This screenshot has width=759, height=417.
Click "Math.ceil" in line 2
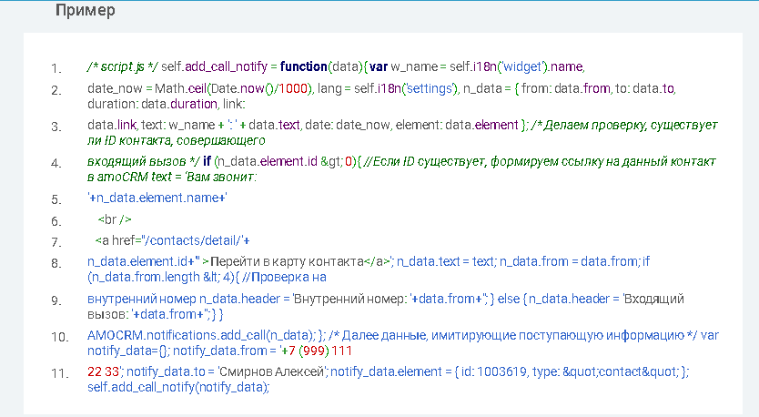pos(180,88)
